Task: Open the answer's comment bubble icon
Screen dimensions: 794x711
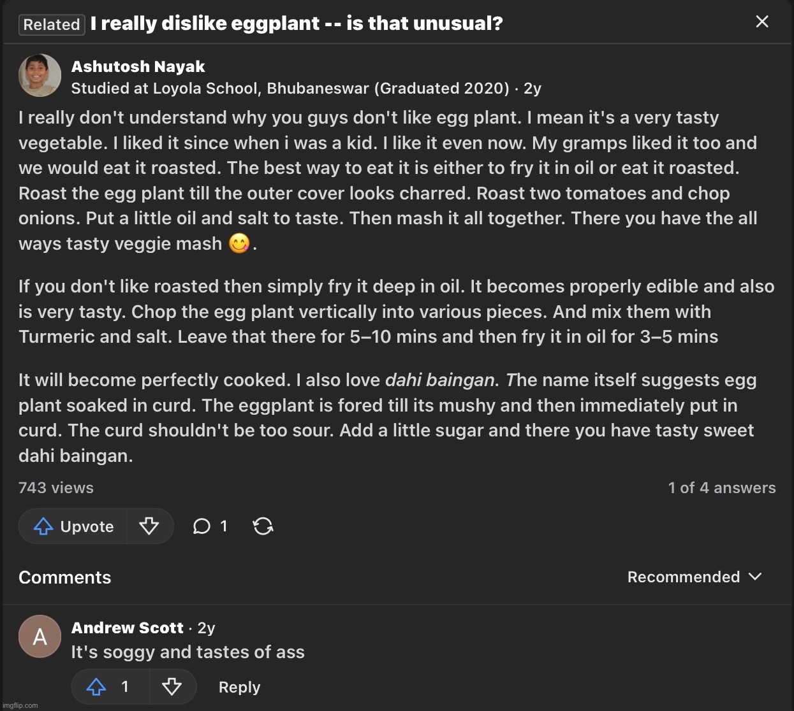Action: pyautogui.click(x=202, y=526)
